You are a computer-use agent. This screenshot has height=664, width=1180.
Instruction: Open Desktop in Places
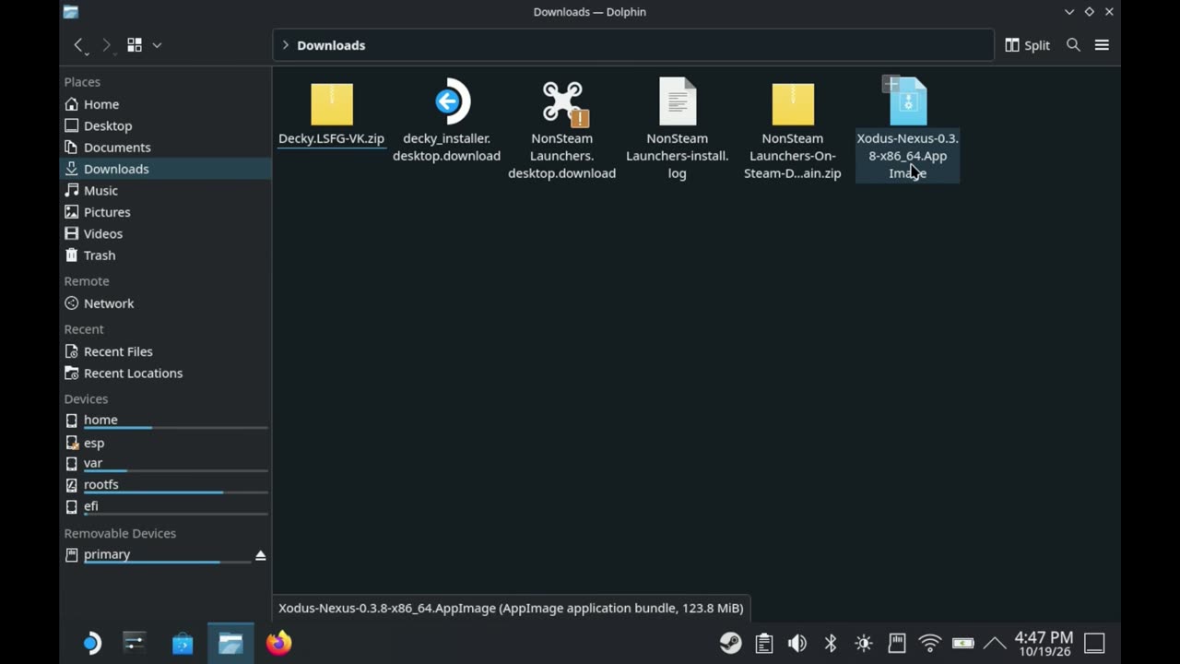166,125
